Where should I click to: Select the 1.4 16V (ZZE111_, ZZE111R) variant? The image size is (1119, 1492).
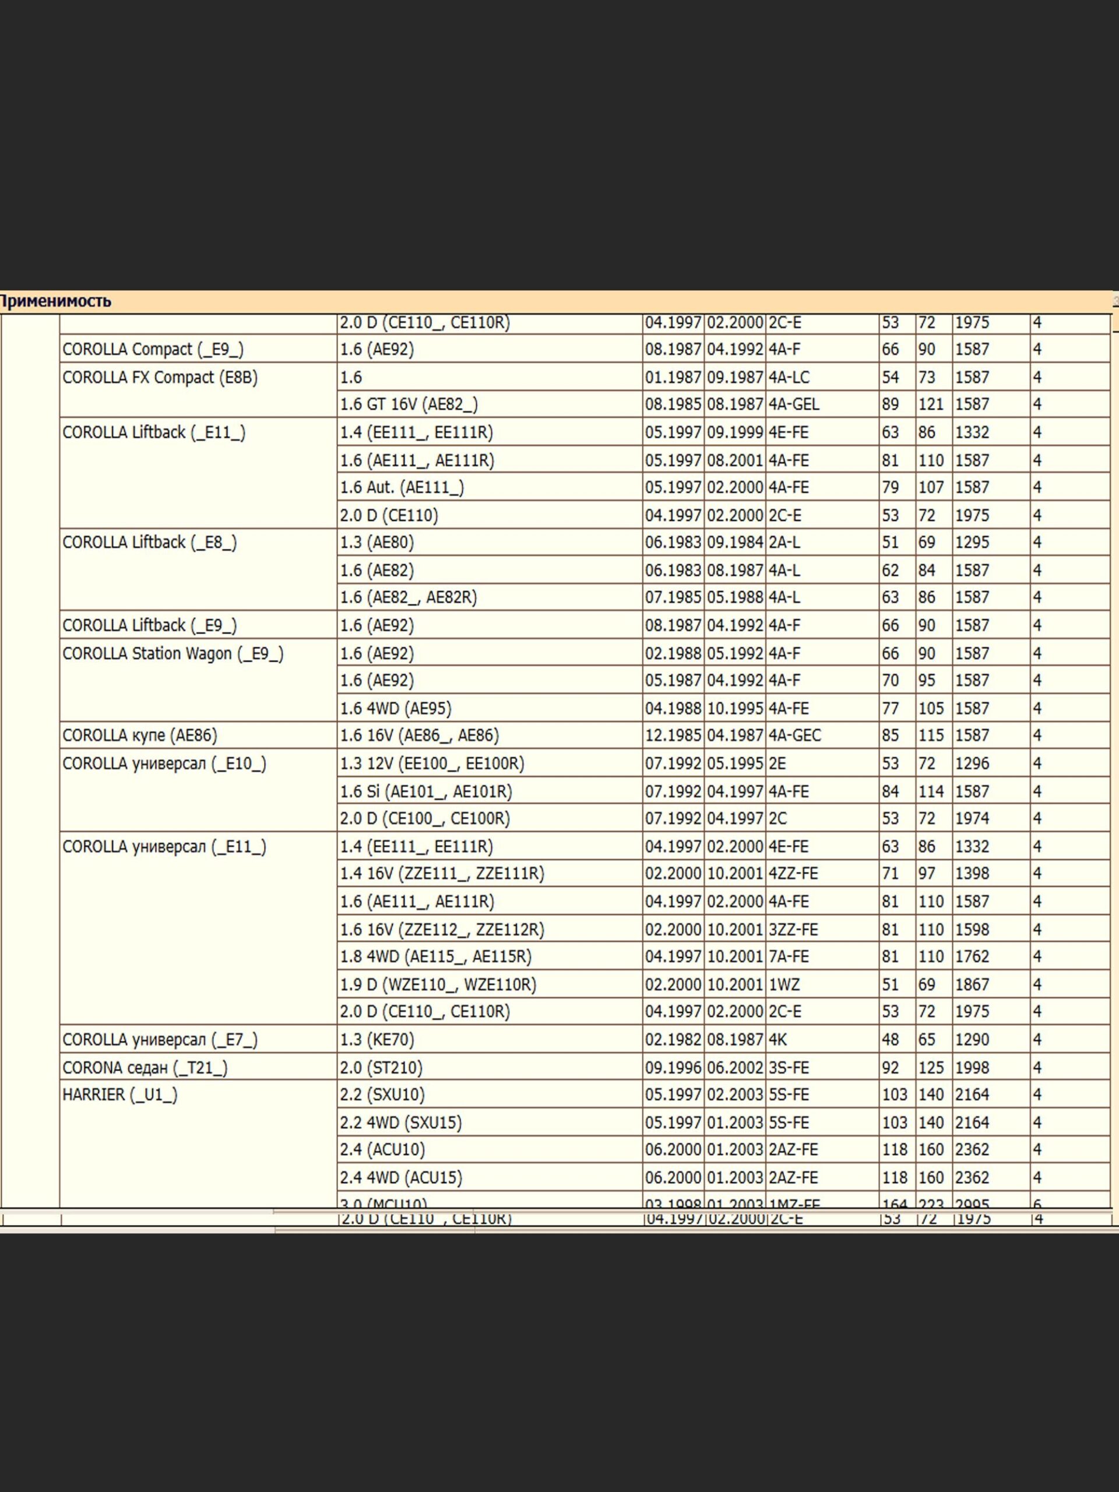tap(442, 874)
